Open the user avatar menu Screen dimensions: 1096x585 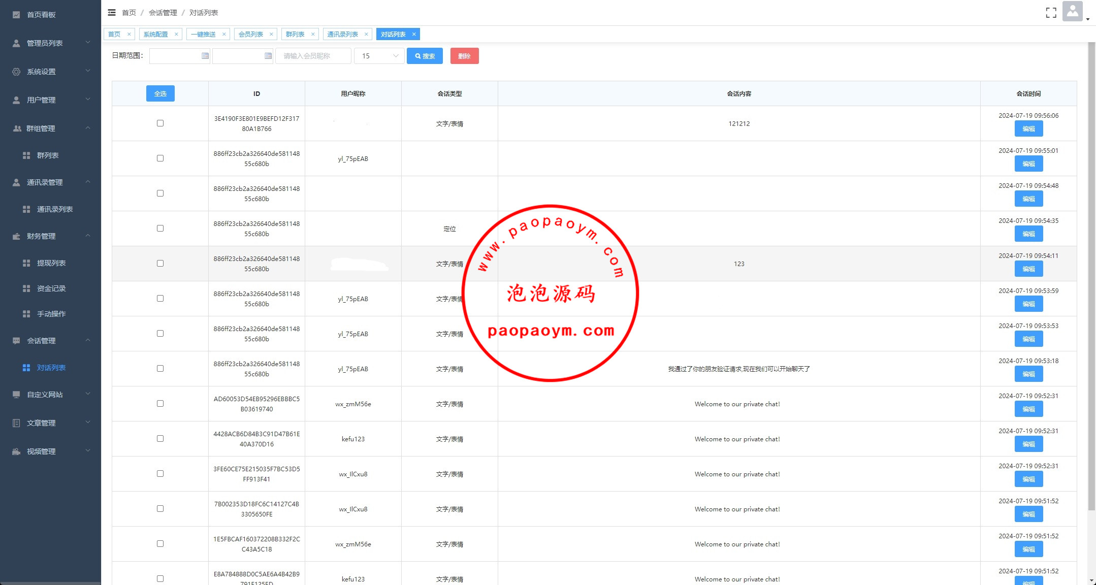point(1072,12)
